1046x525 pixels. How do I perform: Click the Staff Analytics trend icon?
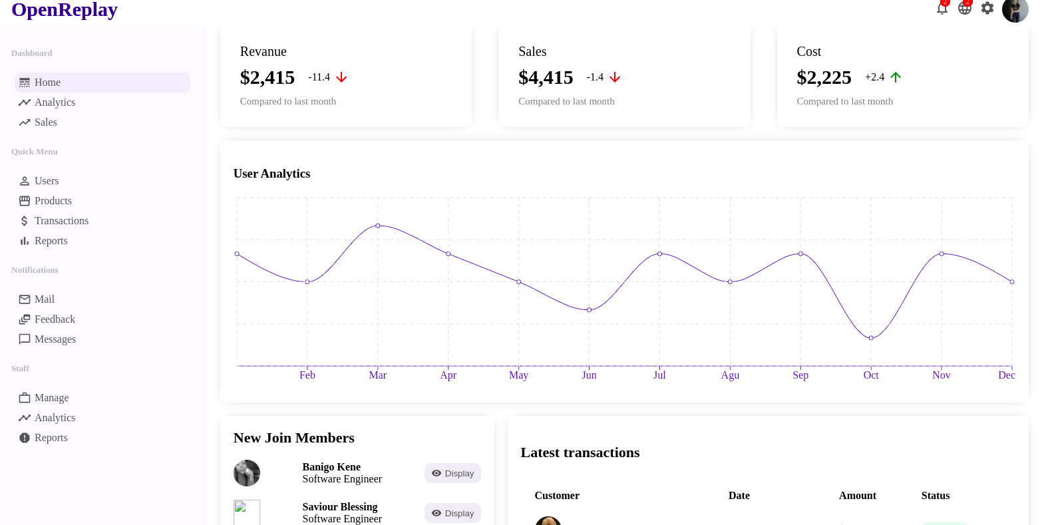25,418
